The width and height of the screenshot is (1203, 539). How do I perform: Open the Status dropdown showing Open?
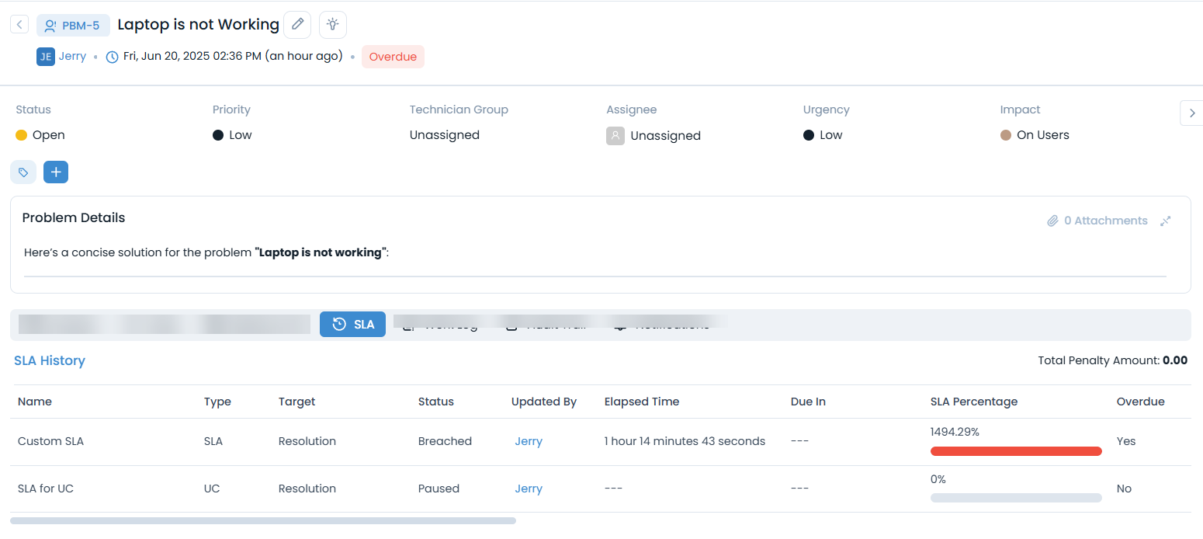click(x=48, y=135)
